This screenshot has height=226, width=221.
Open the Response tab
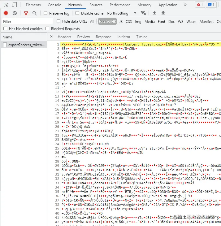coord(104,37)
